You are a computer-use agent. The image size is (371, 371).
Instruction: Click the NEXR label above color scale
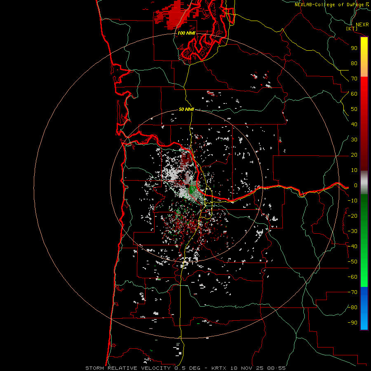point(362,25)
